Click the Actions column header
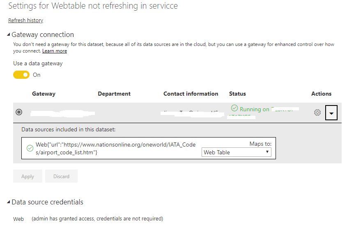This screenshot has height=227, width=363. pyautogui.click(x=322, y=94)
